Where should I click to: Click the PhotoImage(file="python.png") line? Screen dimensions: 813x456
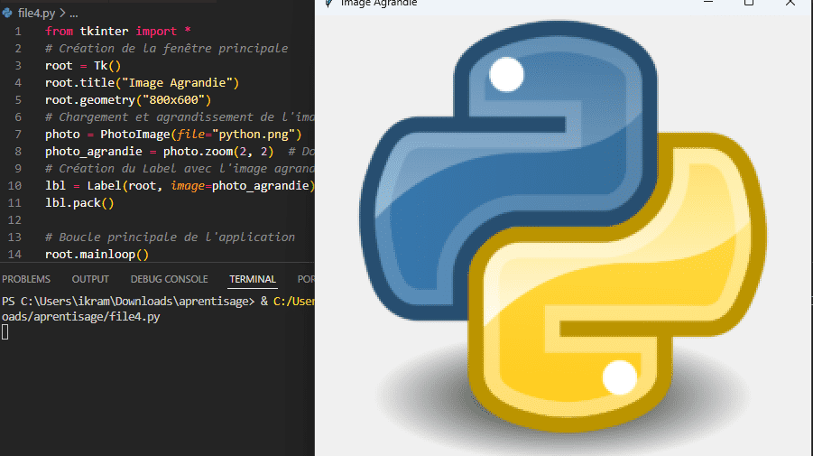[173, 134]
